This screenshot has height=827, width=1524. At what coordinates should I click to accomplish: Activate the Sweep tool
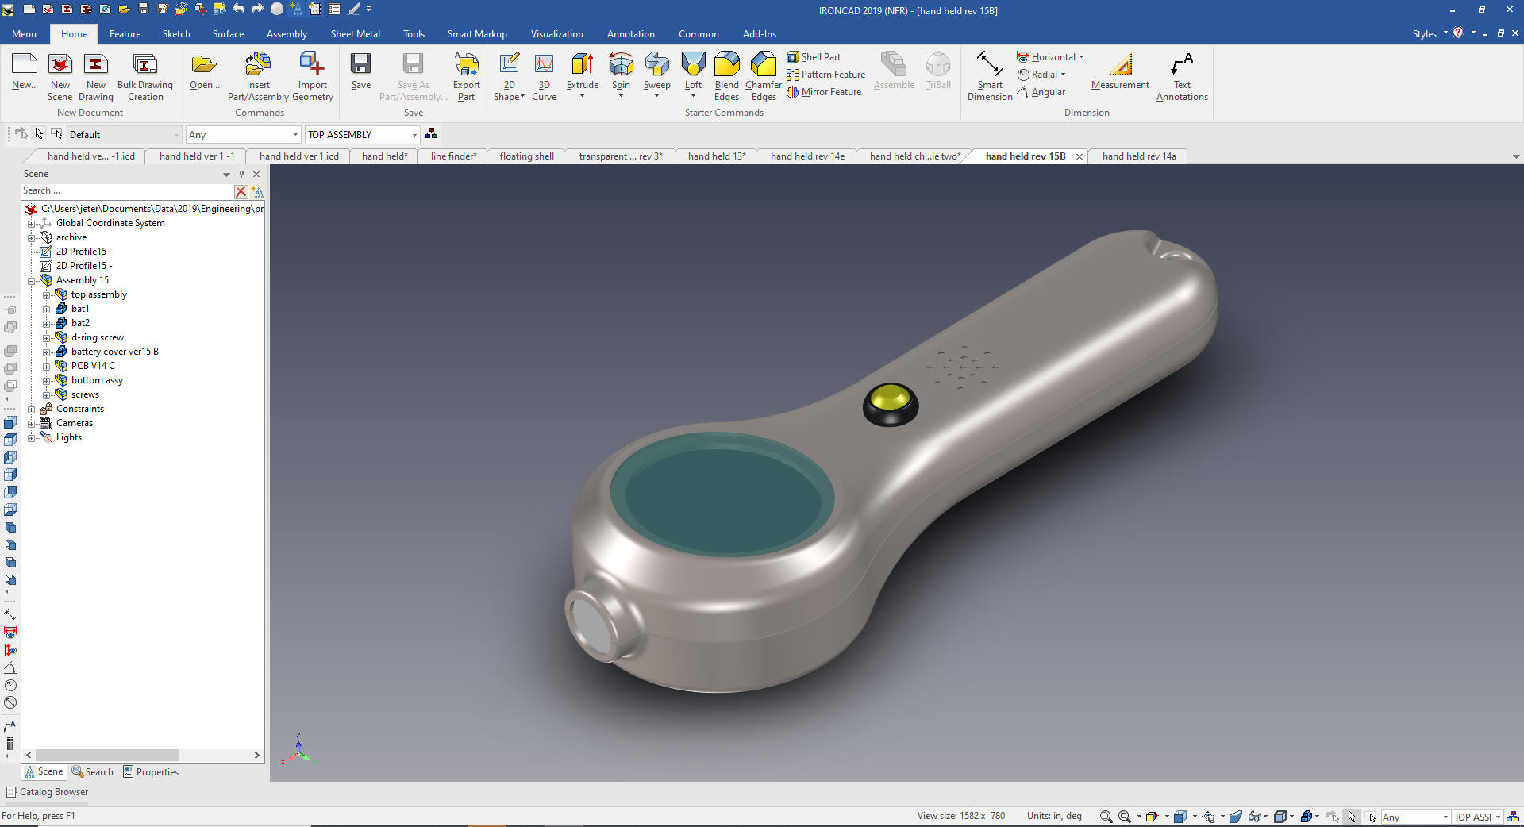[656, 66]
